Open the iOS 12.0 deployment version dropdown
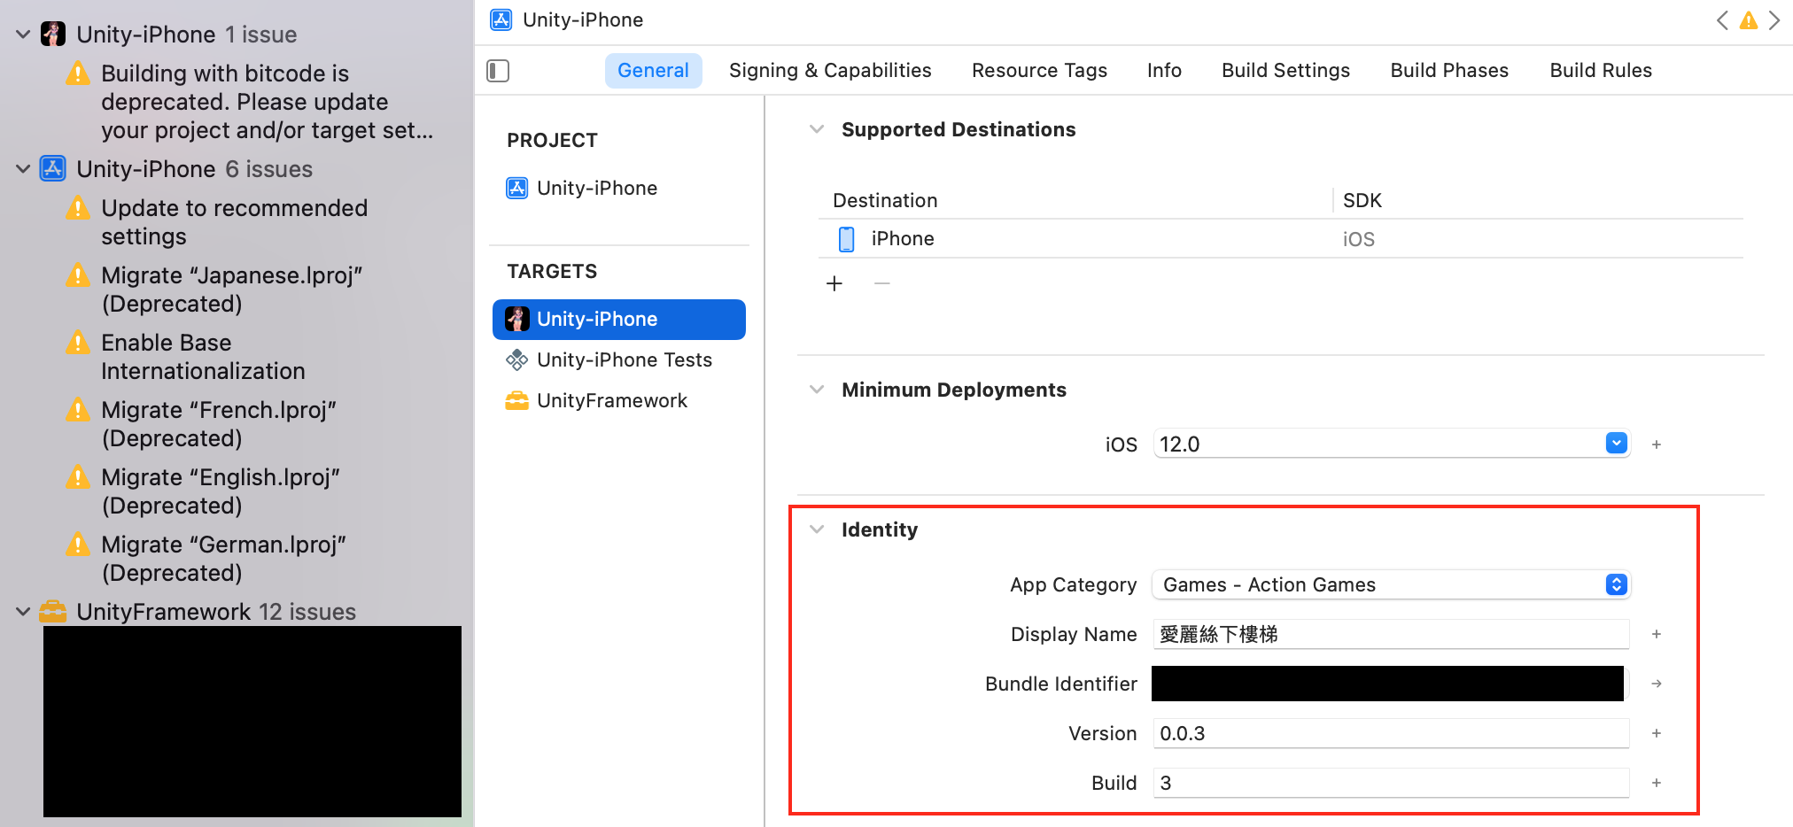 pyautogui.click(x=1617, y=444)
